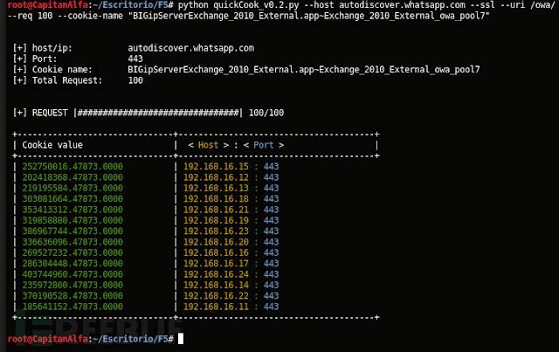Select host IP 192.168.16.21
Screen dimensions: 559x352
[x=216, y=210]
